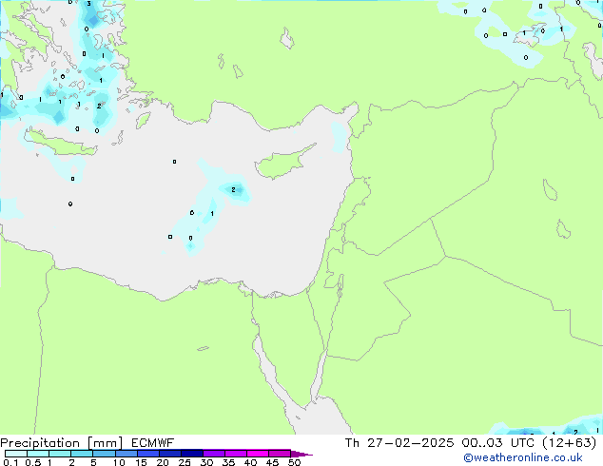603x466 pixels.
Task: Pick the 25–30 mm navy legend swatch
Action: coord(191,454)
